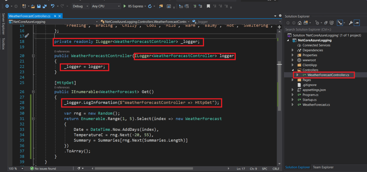Switch to the Team Explorer tab
The image size is (367, 172).
(323, 167)
